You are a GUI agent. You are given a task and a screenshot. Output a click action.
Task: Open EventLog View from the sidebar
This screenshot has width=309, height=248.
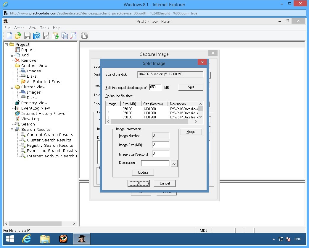[35, 108]
